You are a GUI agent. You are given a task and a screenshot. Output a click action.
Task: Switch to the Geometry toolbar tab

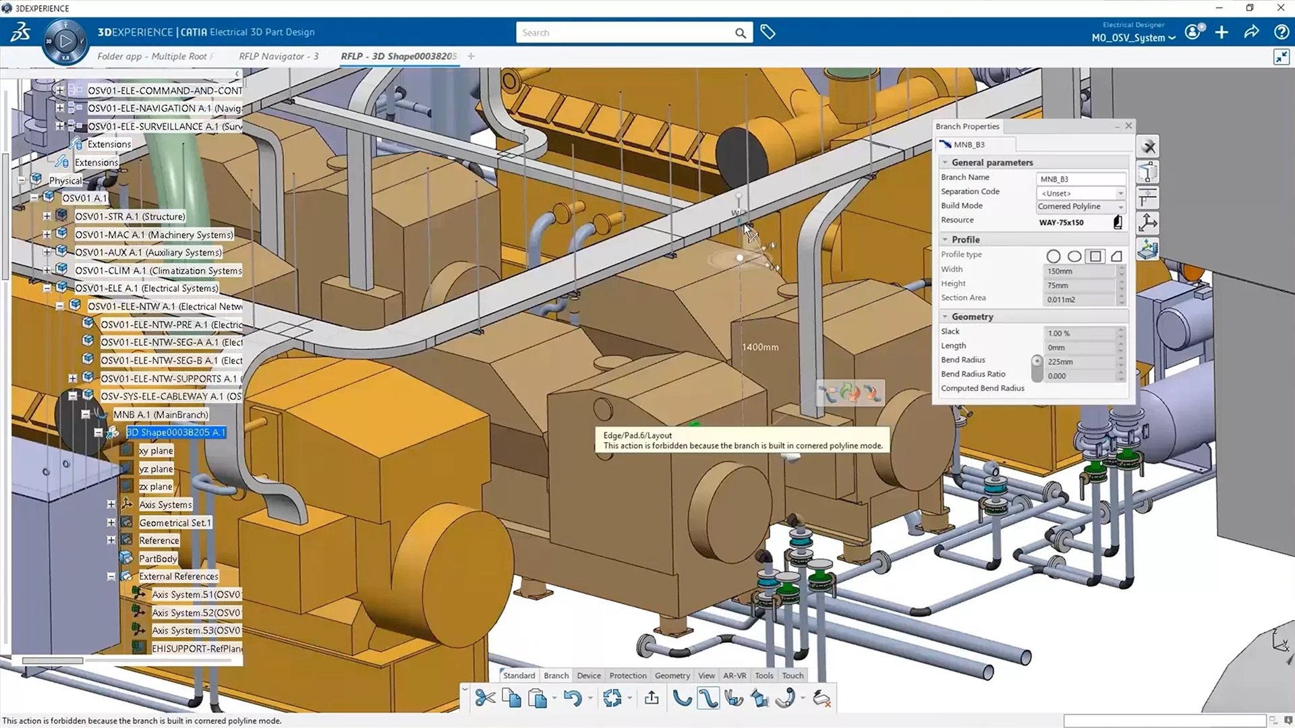point(672,675)
